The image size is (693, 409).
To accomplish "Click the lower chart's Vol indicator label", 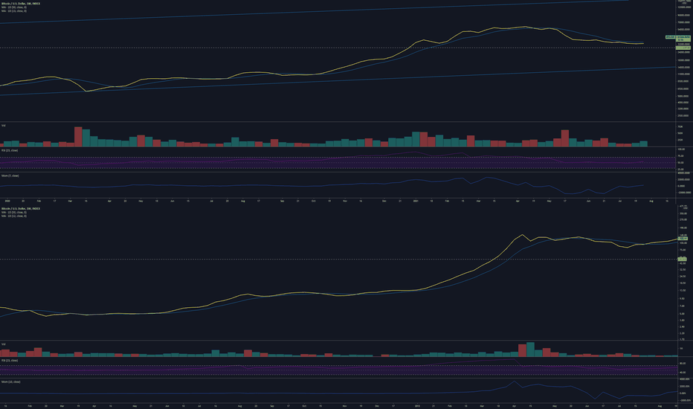I will (4, 344).
